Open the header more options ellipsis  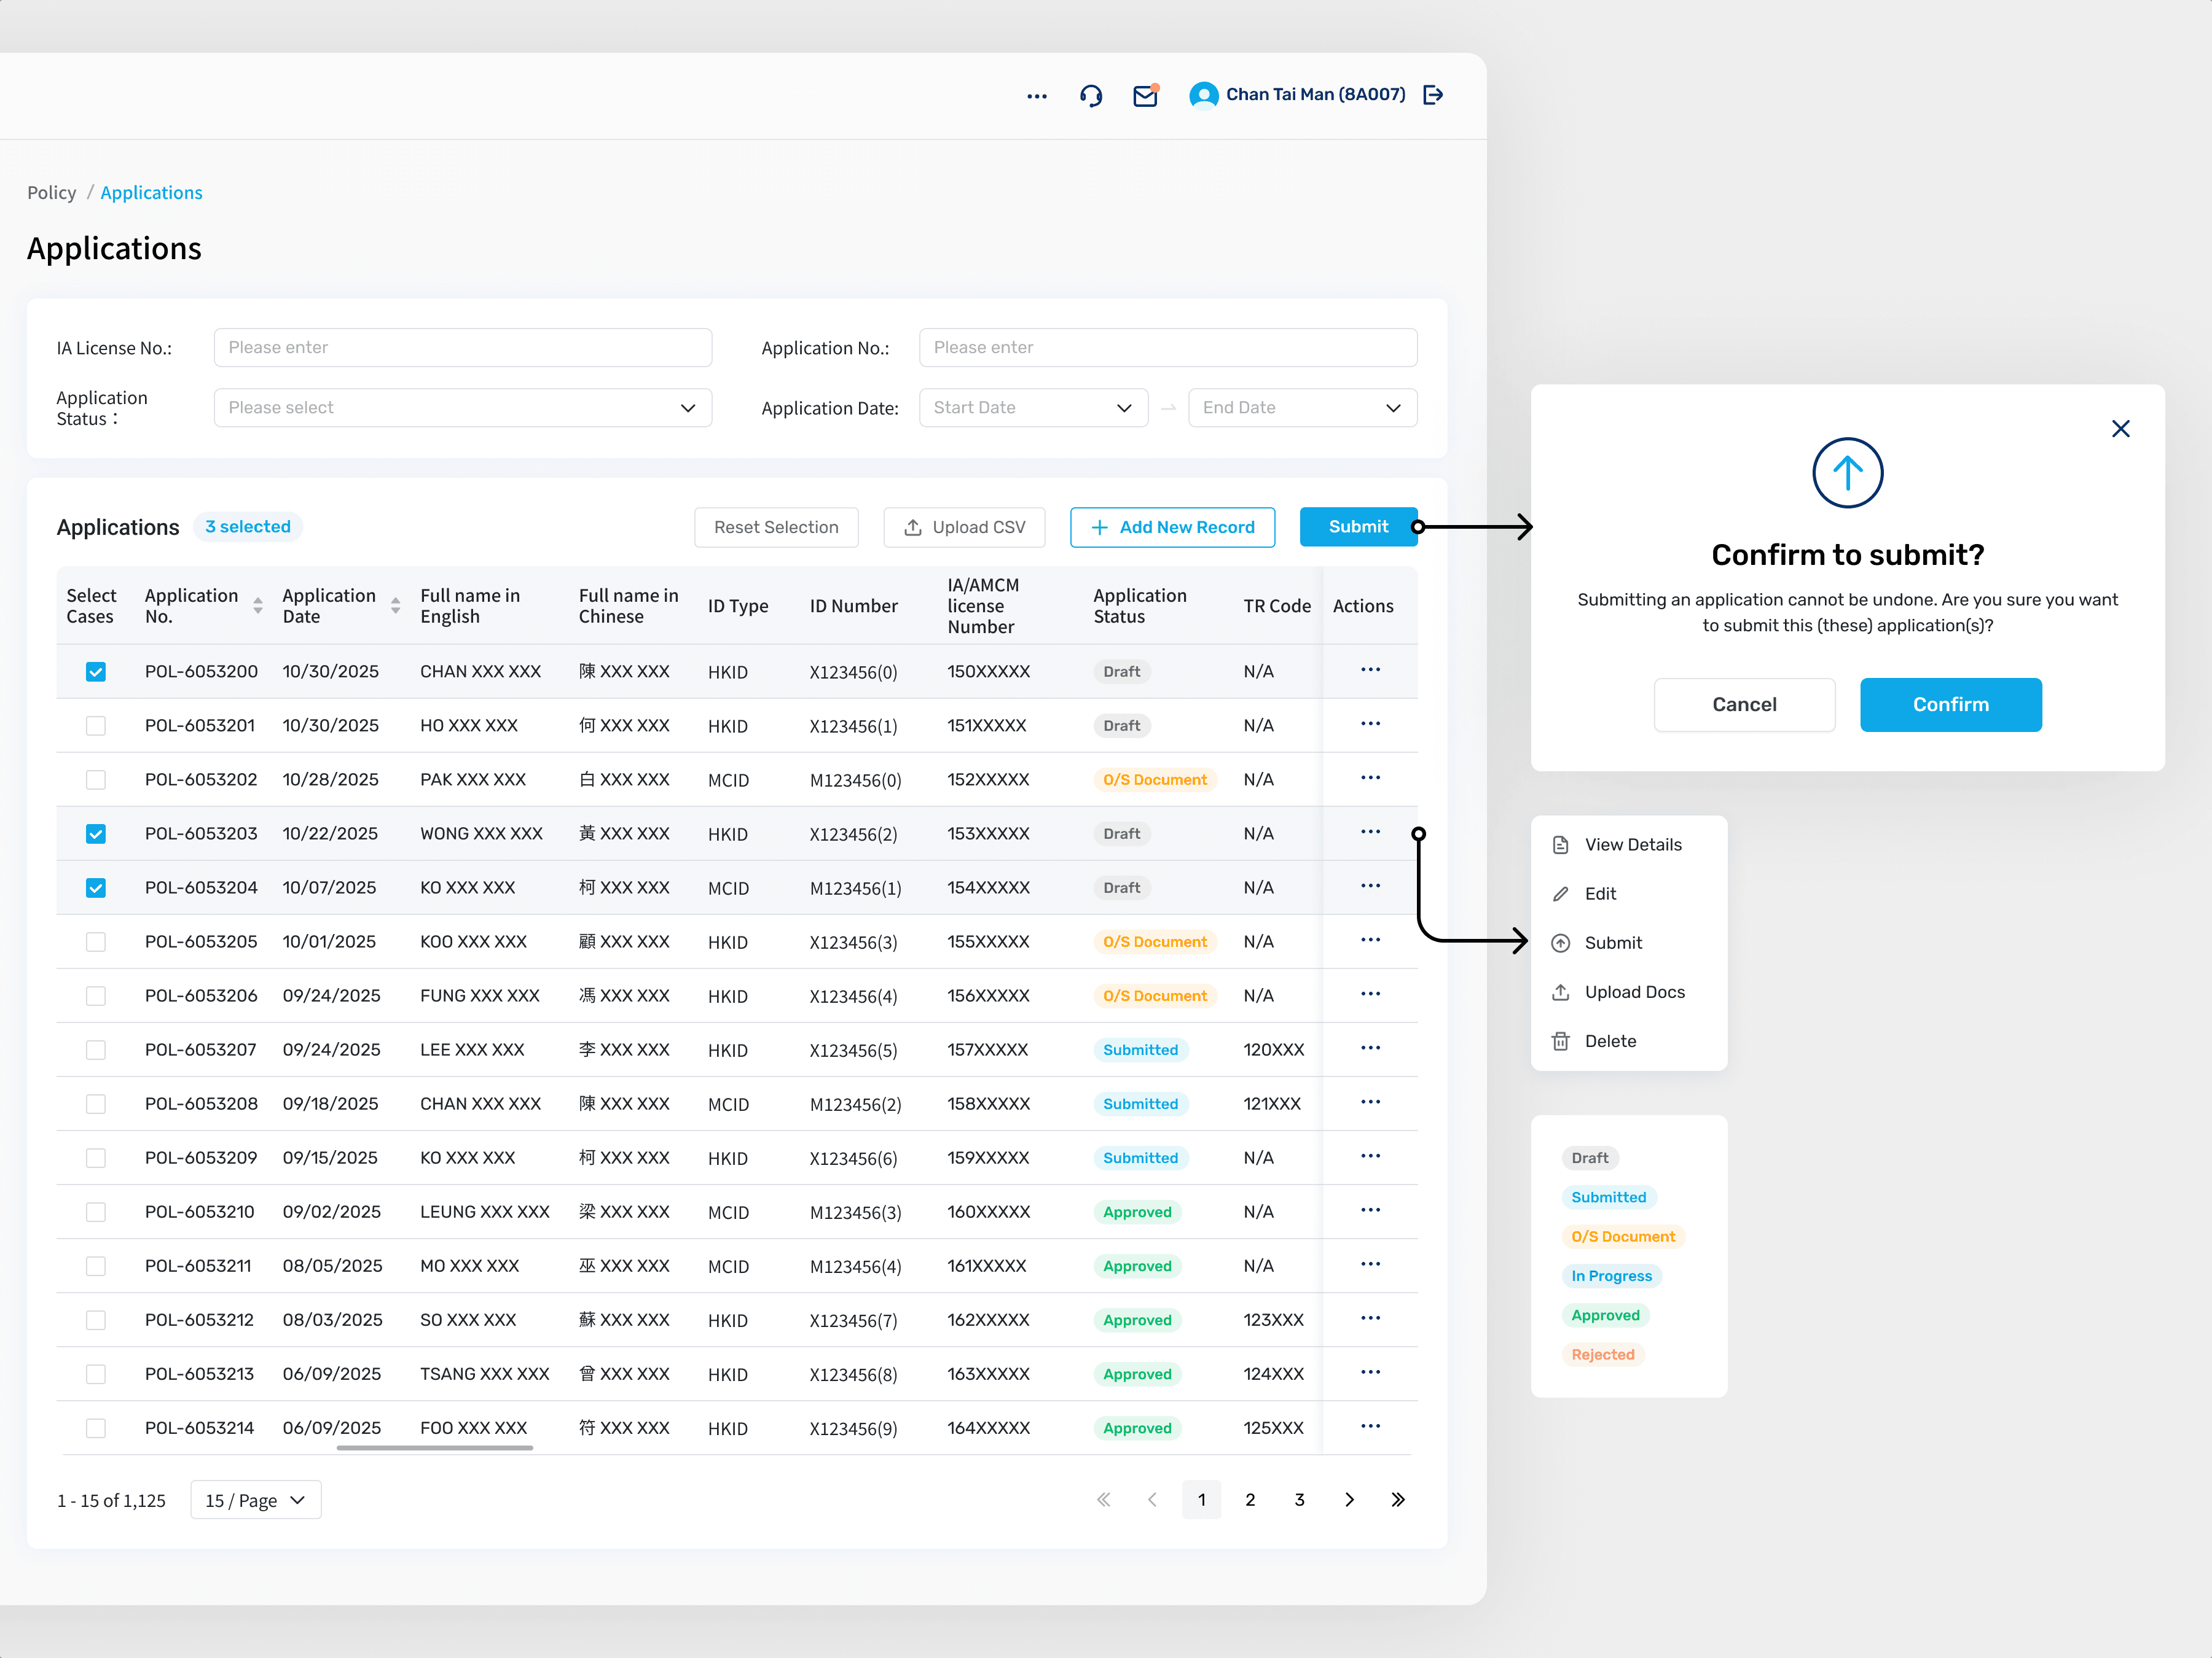click(1037, 96)
